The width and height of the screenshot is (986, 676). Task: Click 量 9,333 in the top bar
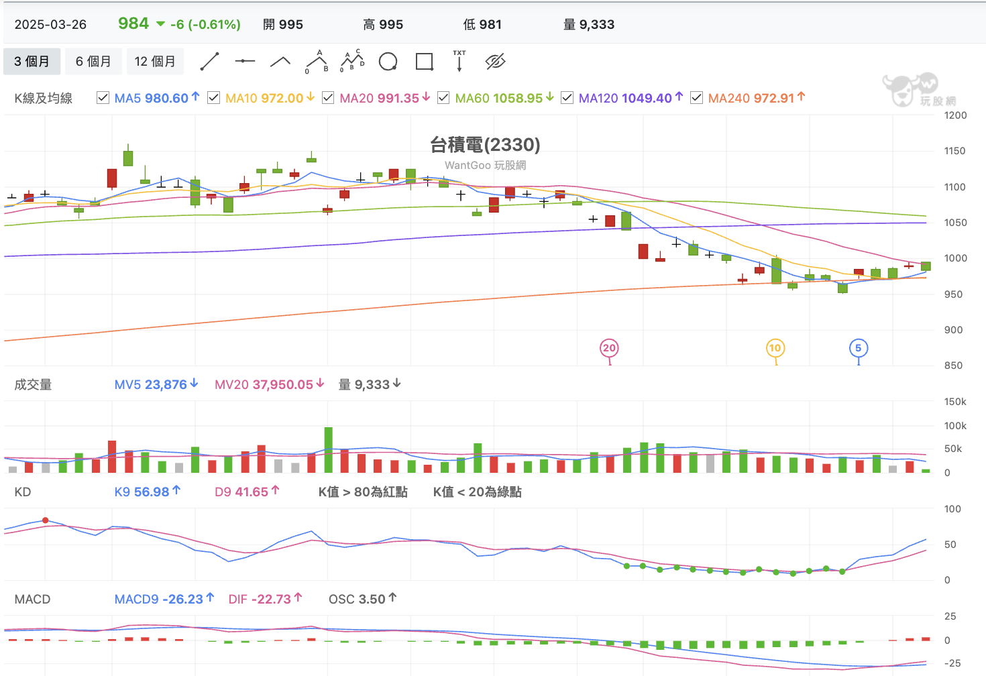pos(589,25)
